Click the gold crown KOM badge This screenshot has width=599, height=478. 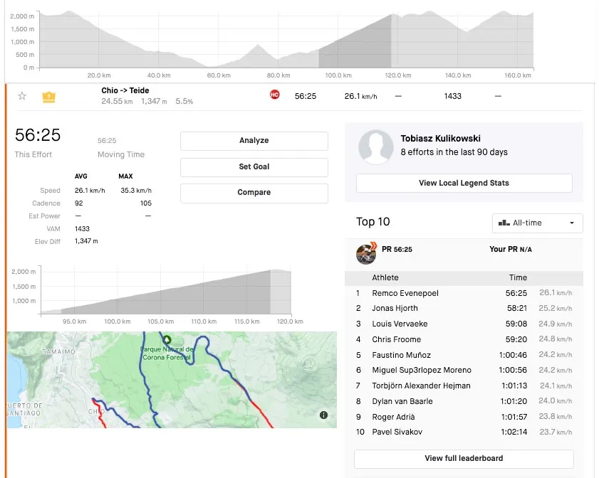[48, 97]
